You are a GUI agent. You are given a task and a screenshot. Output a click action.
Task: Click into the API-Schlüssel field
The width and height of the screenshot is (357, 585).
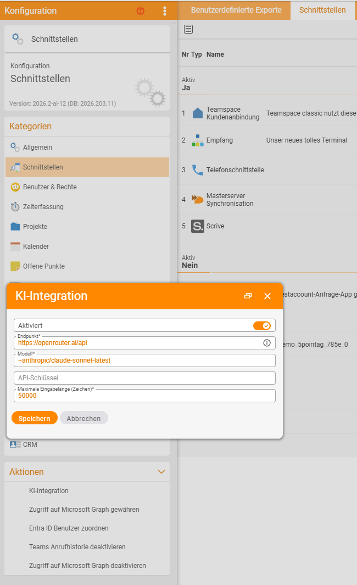pos(144,378)
